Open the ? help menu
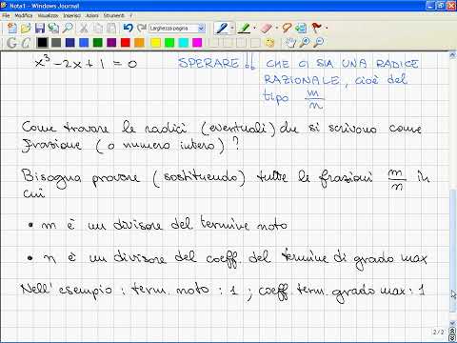The image size is (457, 343). [x=130, y=15]
